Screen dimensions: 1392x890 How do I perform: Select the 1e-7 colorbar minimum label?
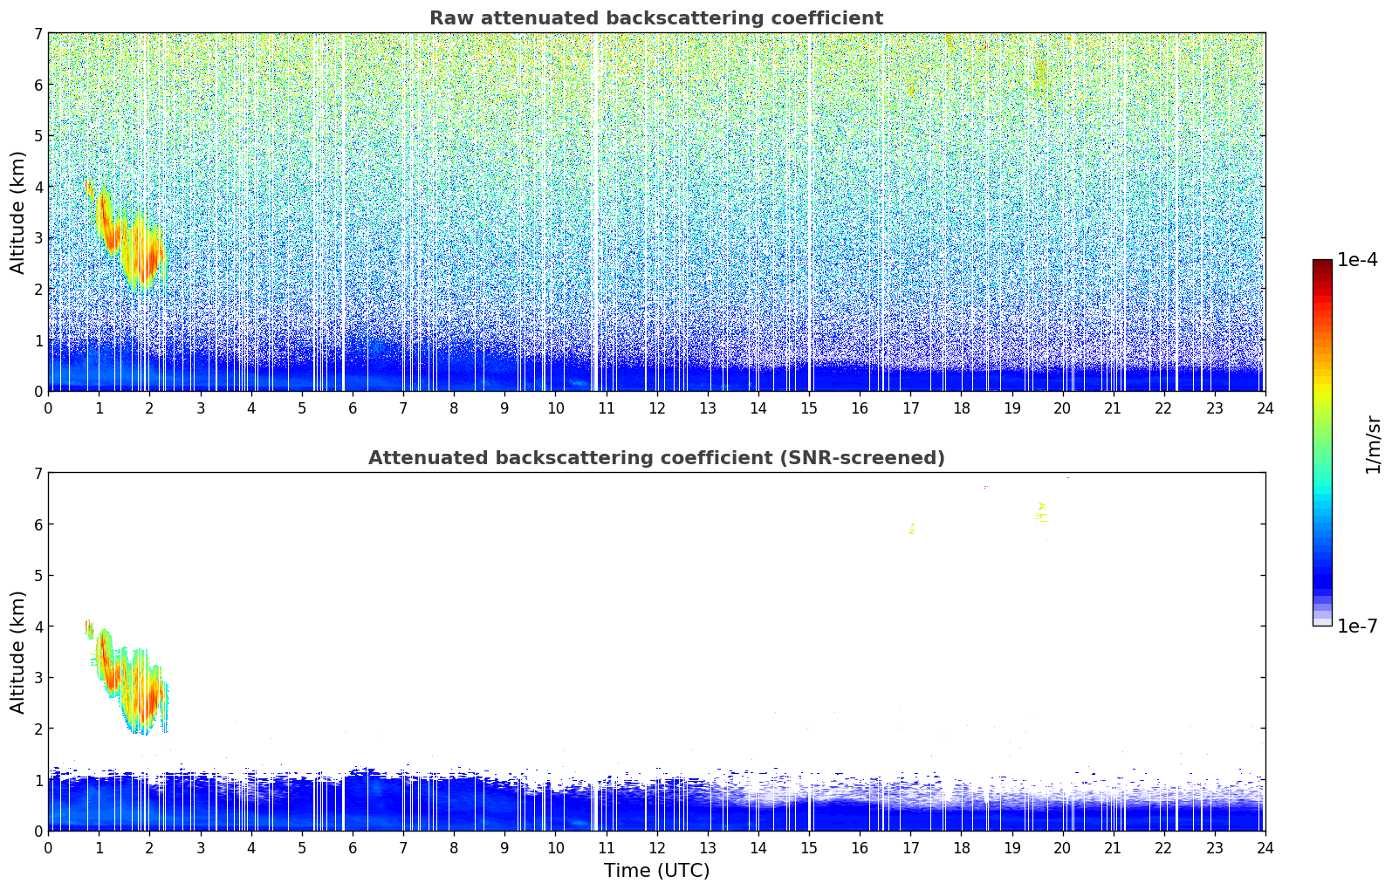click(x=1356, y=626)
